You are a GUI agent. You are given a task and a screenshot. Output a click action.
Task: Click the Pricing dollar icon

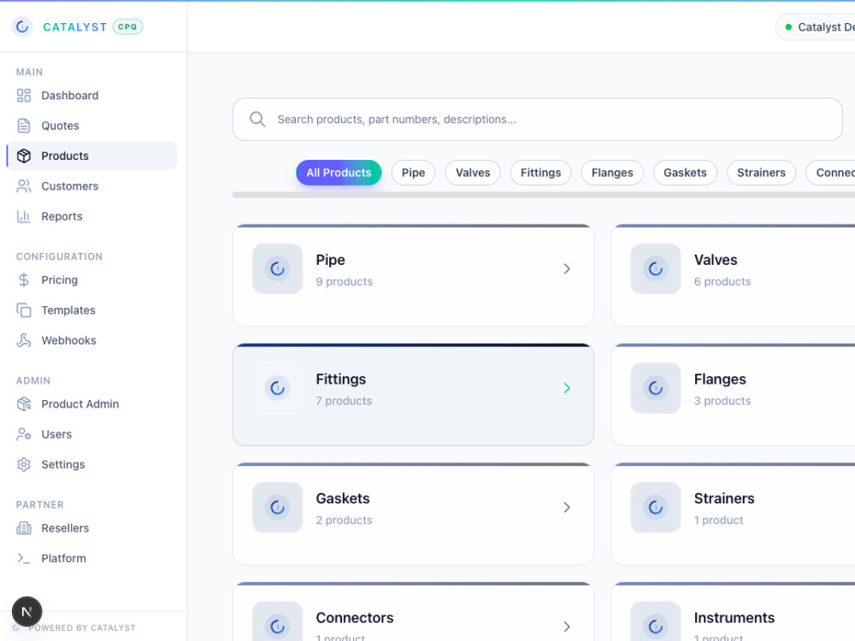(23, 279)
